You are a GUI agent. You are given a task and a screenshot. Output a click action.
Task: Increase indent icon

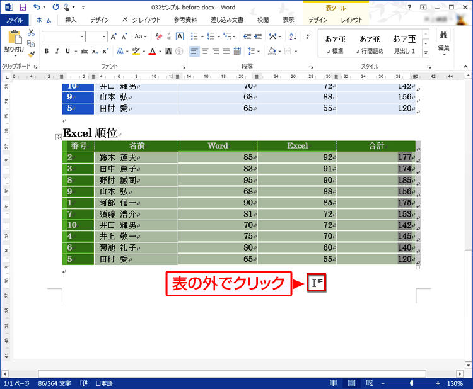click(258, 37)
